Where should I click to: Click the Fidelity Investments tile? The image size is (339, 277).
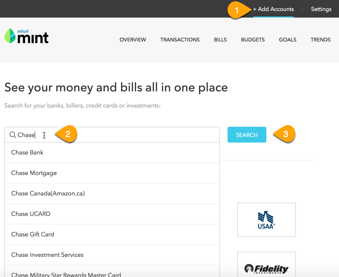click(266, 265)
